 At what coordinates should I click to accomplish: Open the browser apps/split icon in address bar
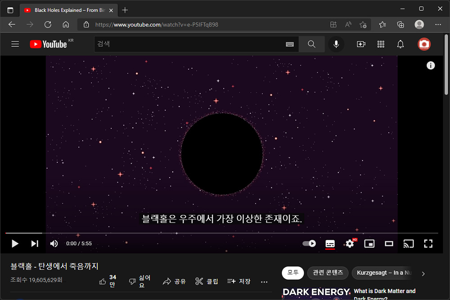(x=333, y=25)
